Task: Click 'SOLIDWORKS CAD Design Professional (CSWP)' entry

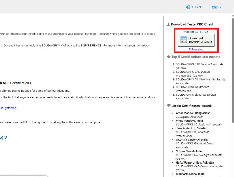Action: click(x=193, y=74)
